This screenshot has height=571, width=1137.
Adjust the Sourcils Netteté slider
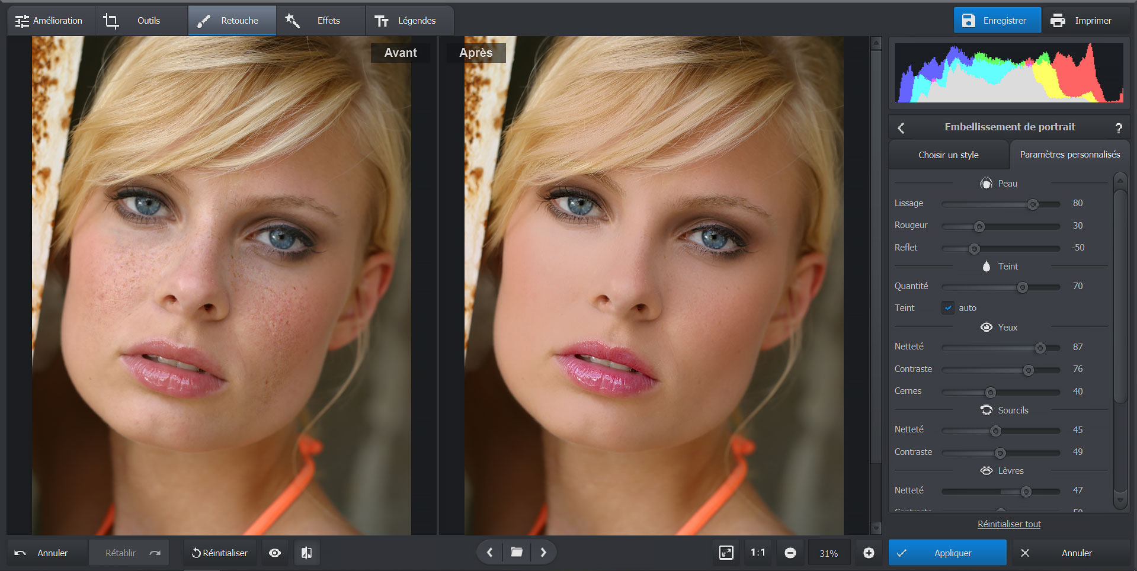pos(1001,431)
